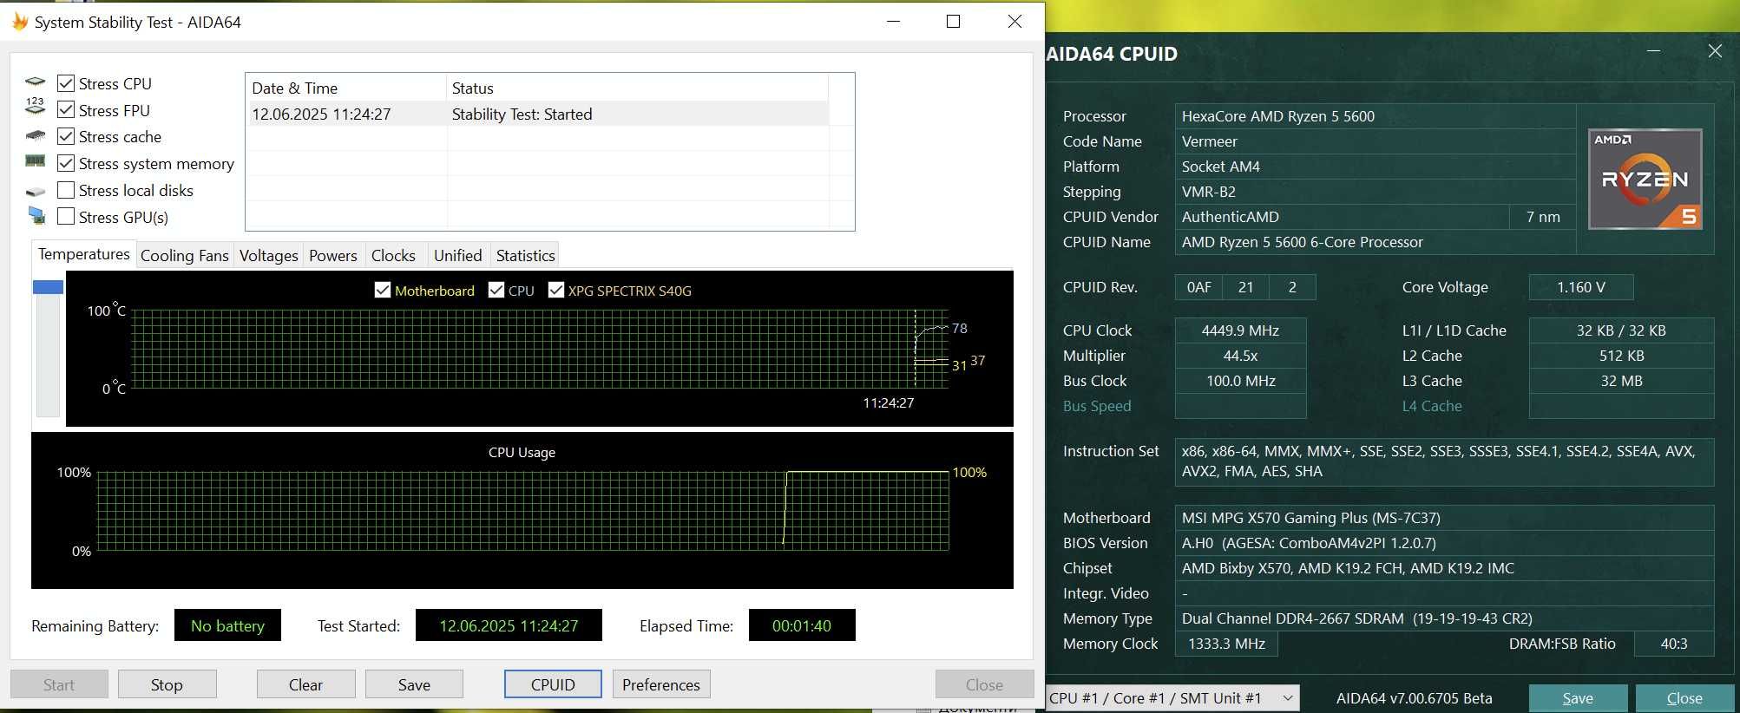Click the CPU chip icon beside Stress CPU
The height and width of the screenshot is (713, 1740).
[x=36, y=82]
